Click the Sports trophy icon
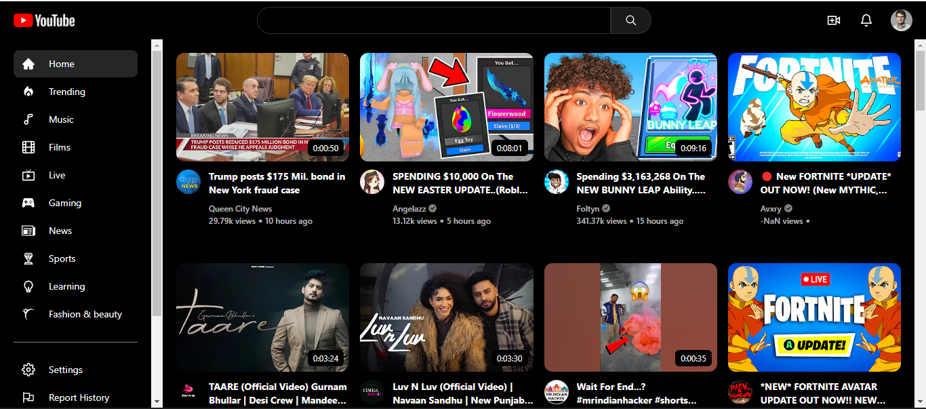The image size is (926, 409). click(x=28, y=258)
